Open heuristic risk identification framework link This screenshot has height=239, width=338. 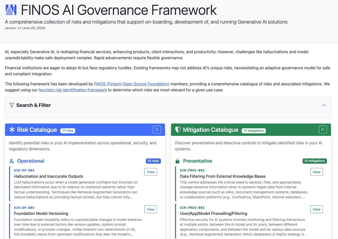click(x=73, y=90)
